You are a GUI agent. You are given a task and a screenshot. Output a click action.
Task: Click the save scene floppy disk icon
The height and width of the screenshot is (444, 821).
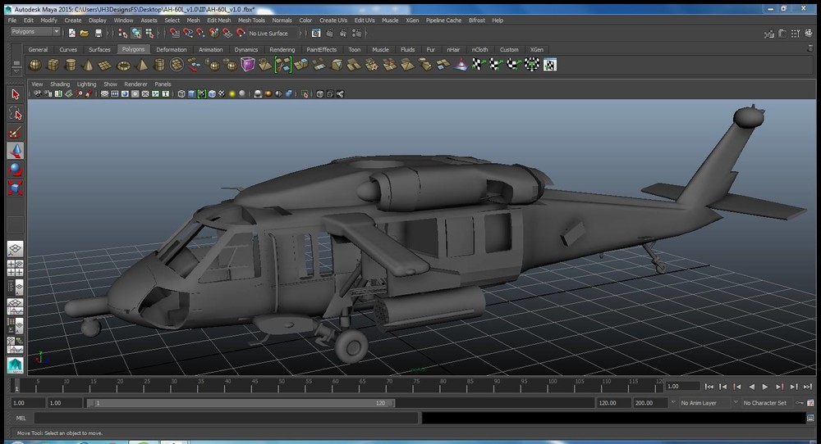[99, 33]
